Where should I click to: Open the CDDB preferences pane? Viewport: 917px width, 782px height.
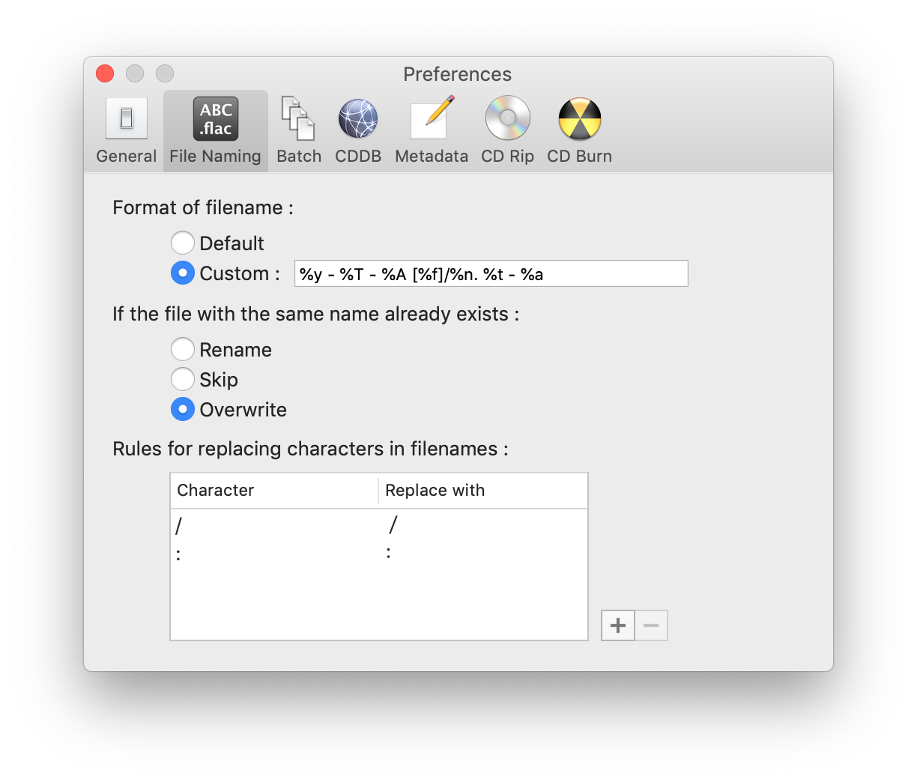coord(357,127)
